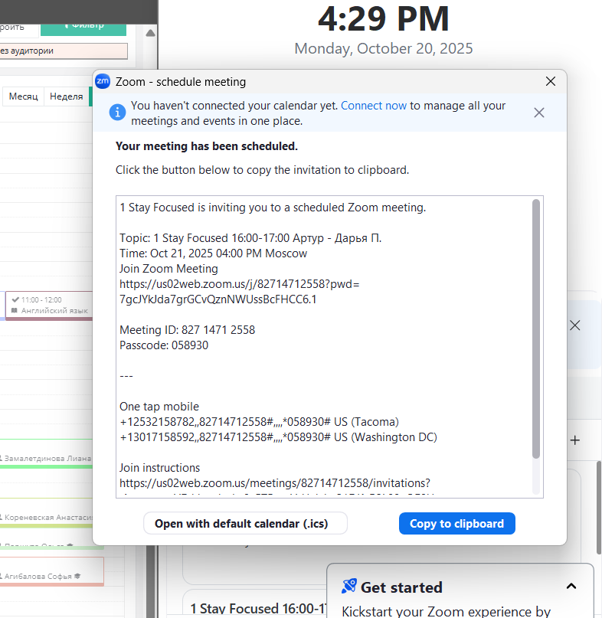Select Замалетдинова Лиана row in schedule

click(46, 459)
